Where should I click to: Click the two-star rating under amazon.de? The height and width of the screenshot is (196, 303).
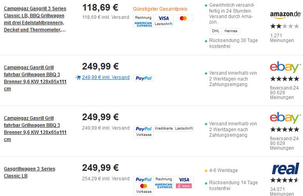click(x=285, y=26)
